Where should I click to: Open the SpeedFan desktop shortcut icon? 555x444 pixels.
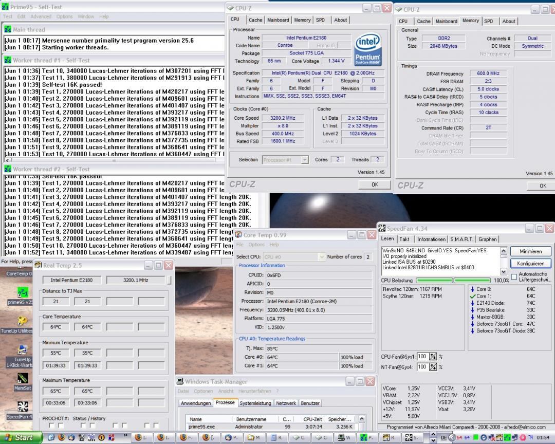[x=22, y=408]
